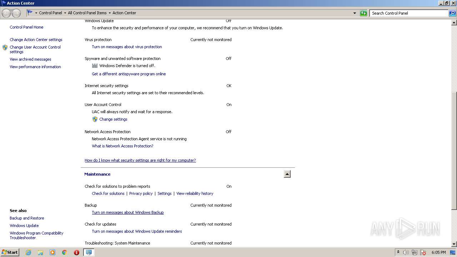Click the Action Center flag tray icon
Screen dimensions: 457x257
(x=423, y=252)
